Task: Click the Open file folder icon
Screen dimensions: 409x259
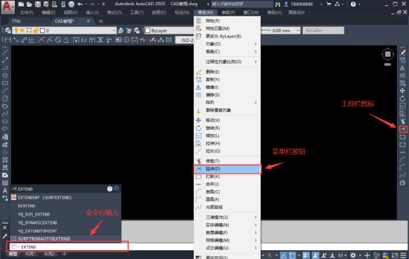Action: 30,4
